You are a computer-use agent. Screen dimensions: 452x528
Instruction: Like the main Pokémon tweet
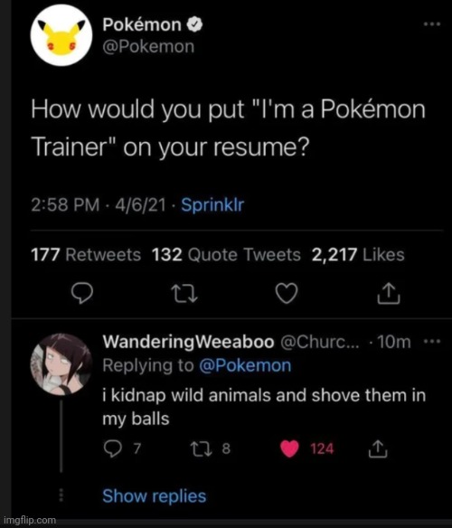[287, 294]
